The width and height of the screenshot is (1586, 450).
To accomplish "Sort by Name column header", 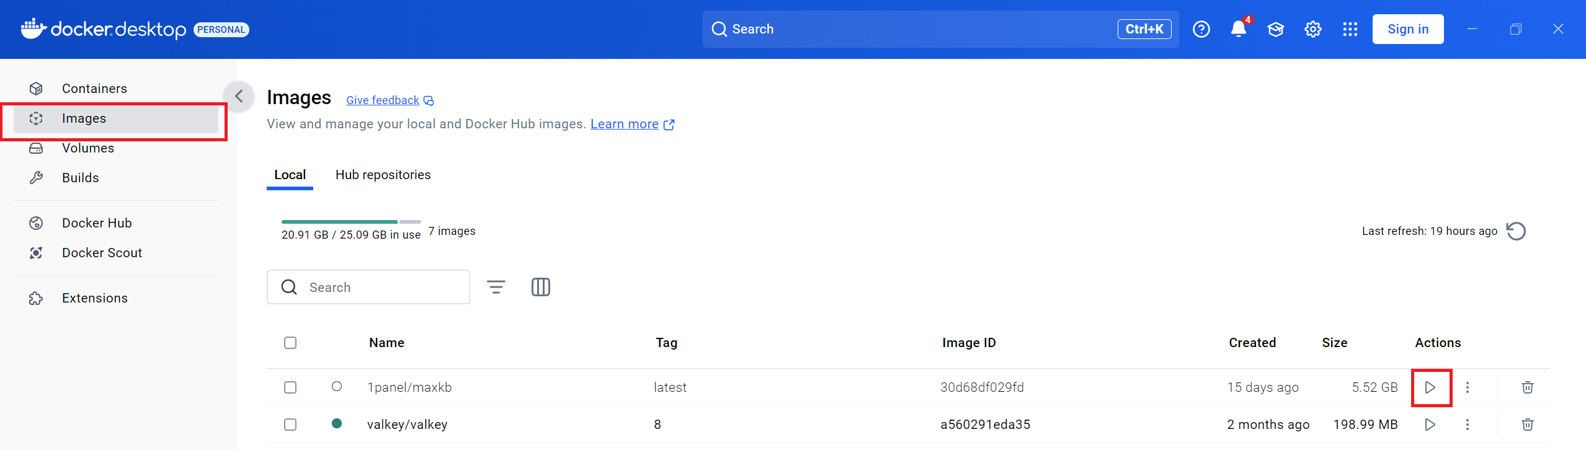I will (x=386, y=343).
